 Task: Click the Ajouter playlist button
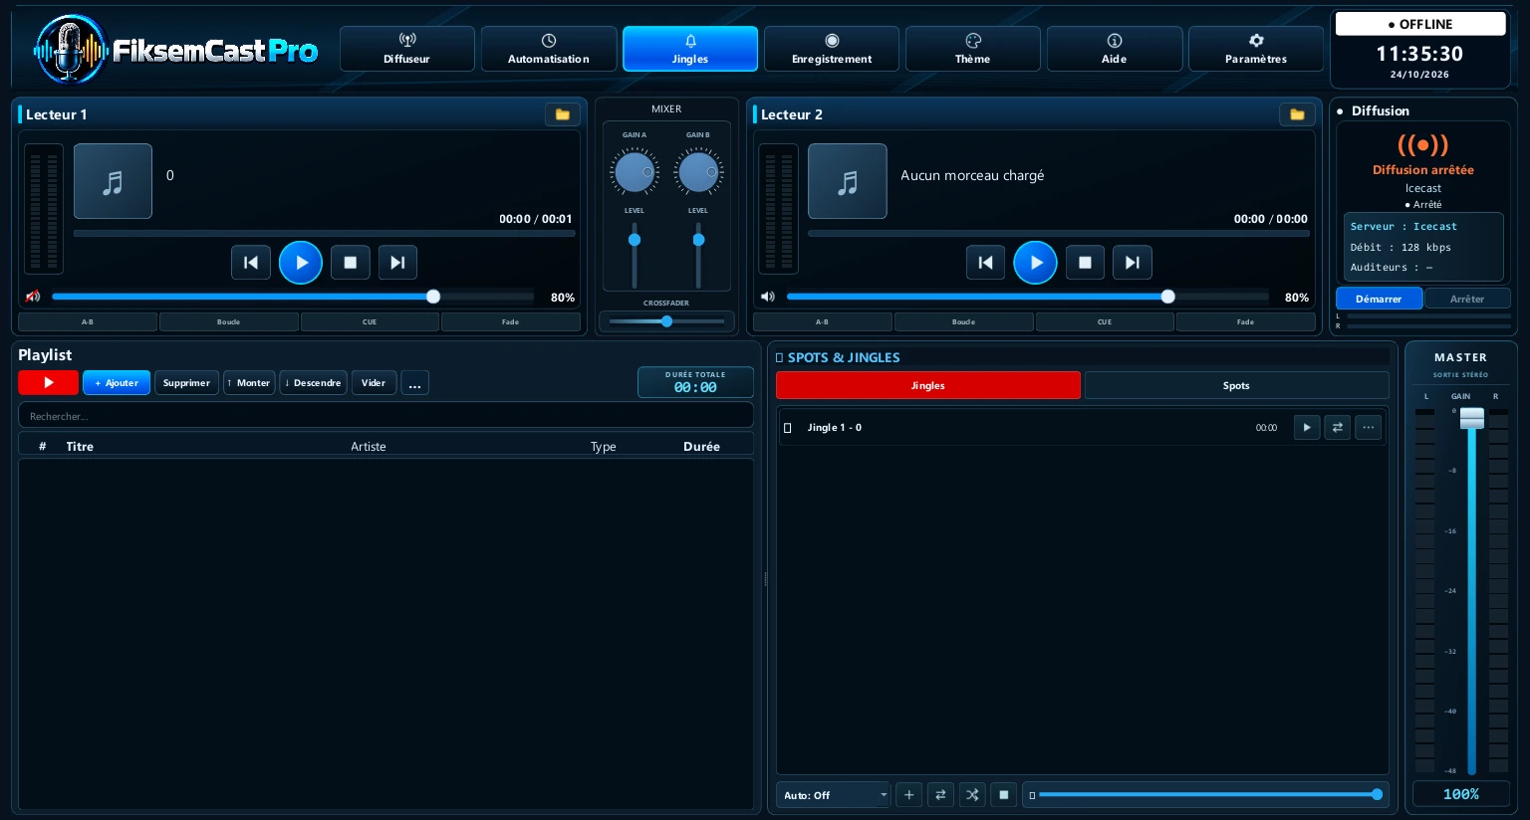(x=117, y=383)
